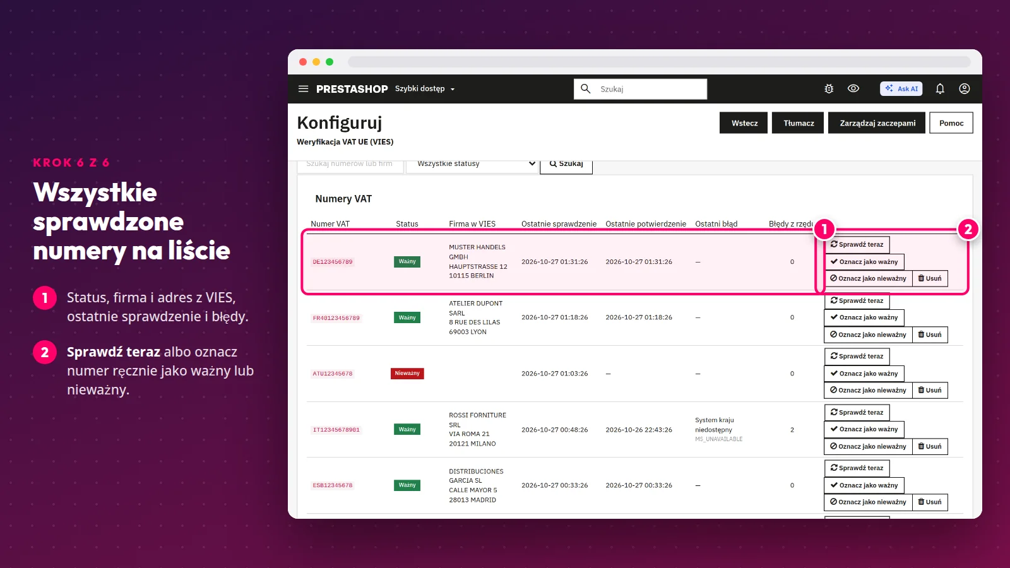This screenshot has width=1010, height=568.
Task: Click the debug mode bug icon
Action: 829,89
